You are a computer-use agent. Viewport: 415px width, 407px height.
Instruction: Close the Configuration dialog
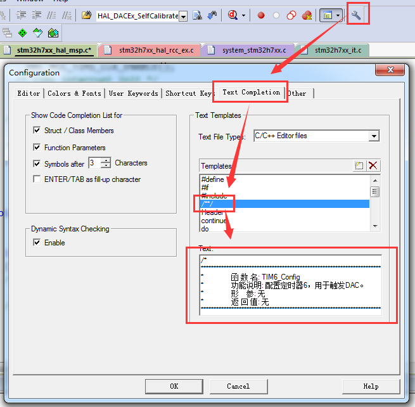coord(390,70)
